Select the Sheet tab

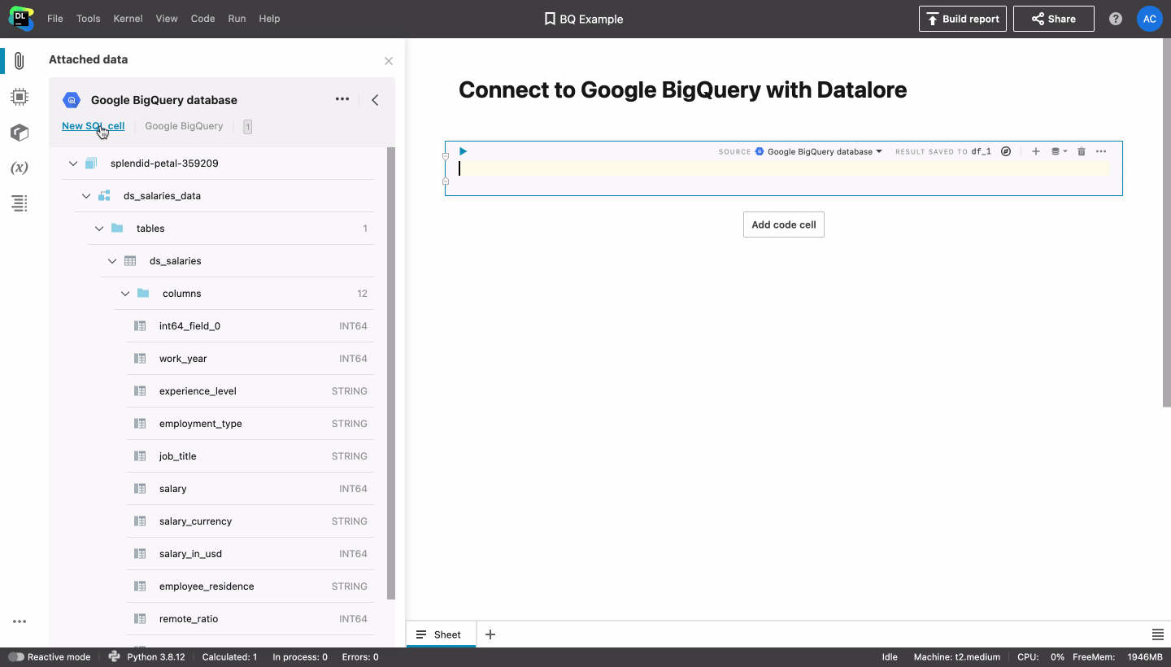pos(440,634)
